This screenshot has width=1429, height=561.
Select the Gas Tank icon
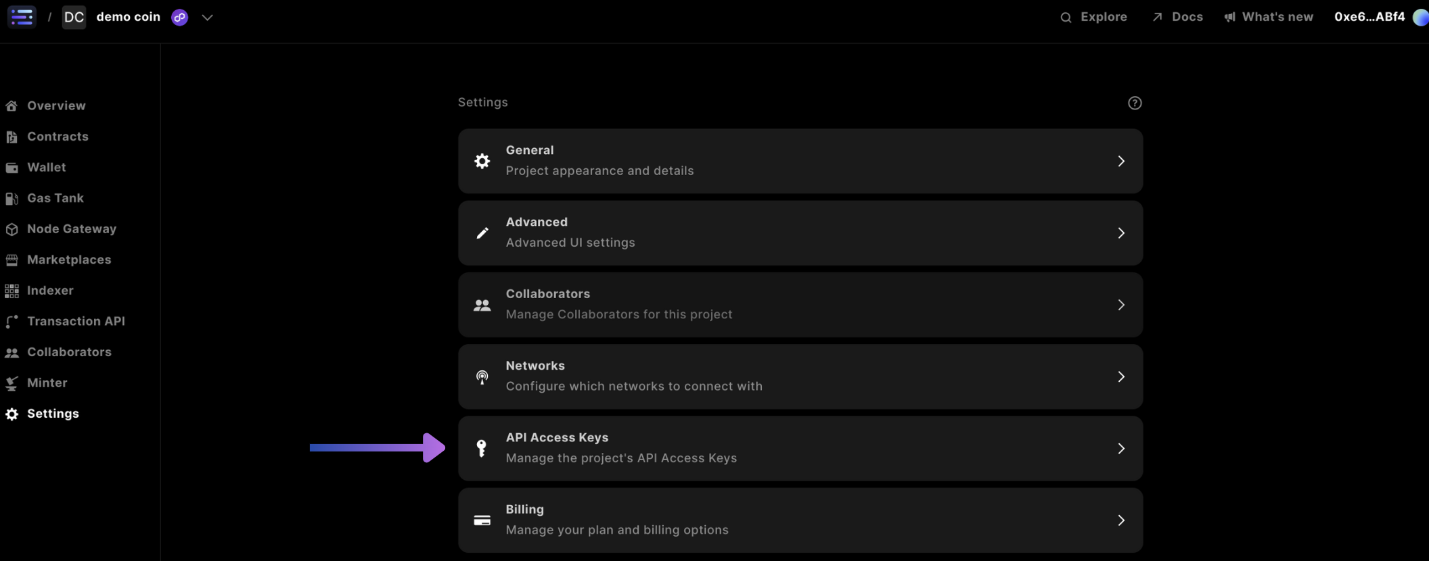coord(12,198)
